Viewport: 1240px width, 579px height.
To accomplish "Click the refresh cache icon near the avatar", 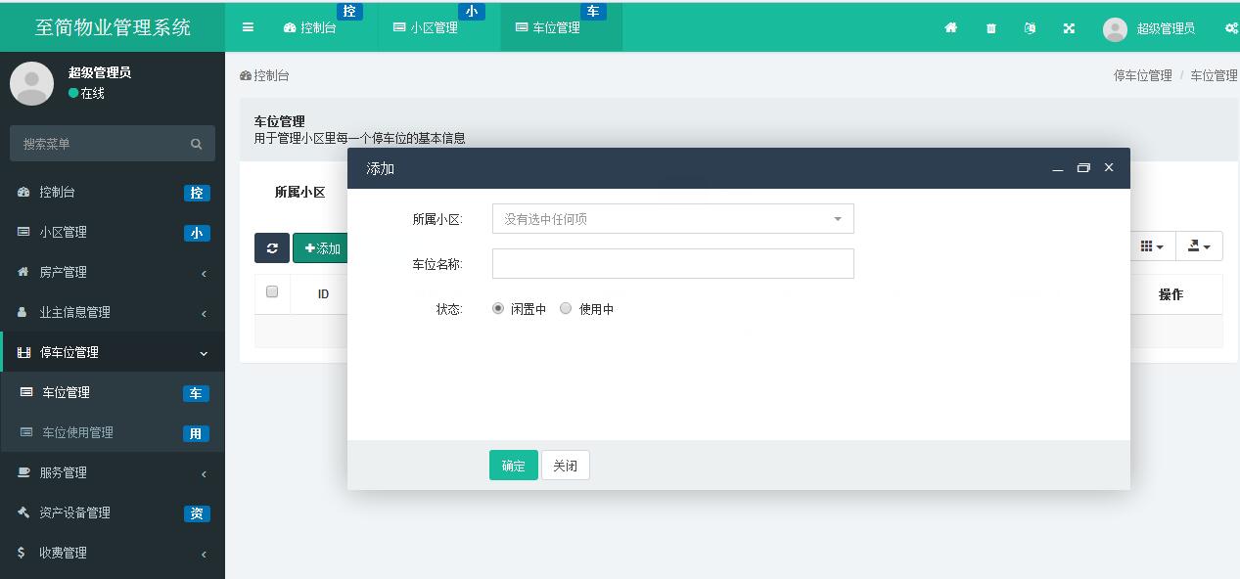I will [x=1029, y=28].
